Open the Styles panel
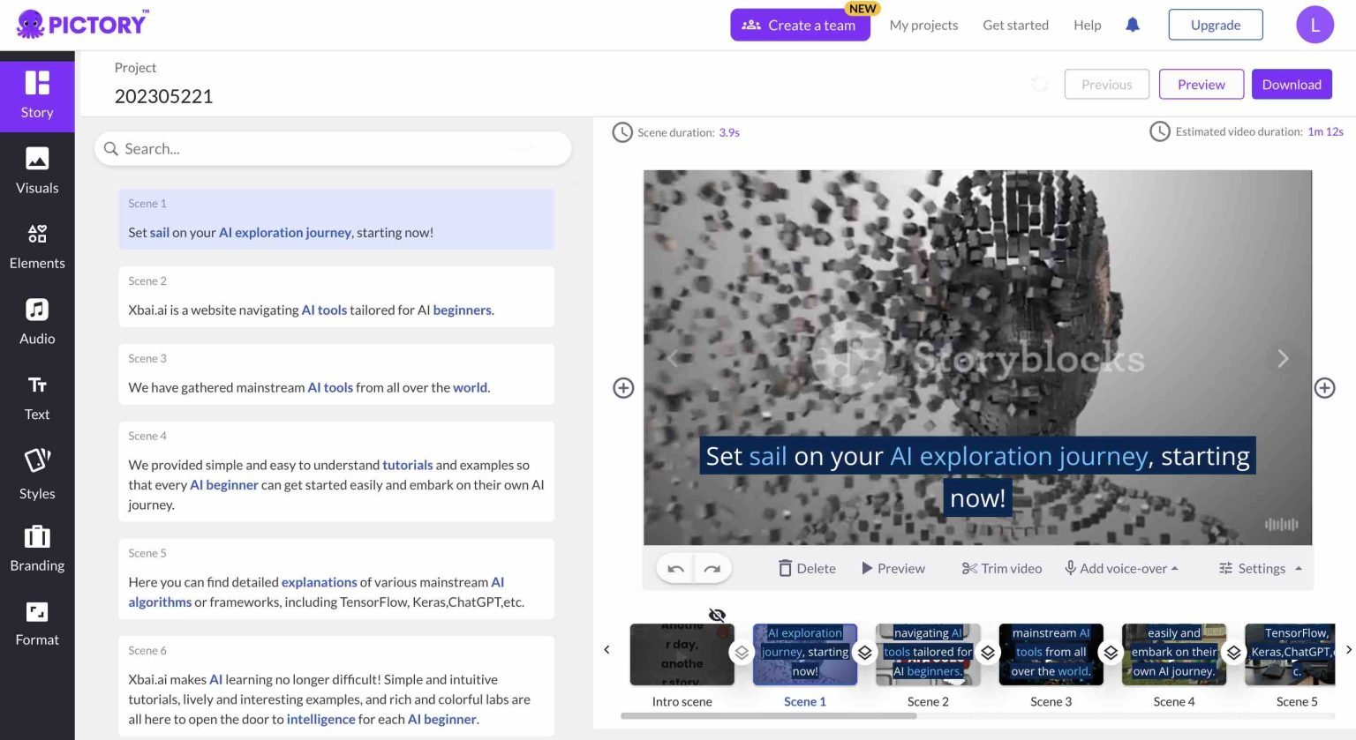1356x740 pixels. (x=37, y=474)
